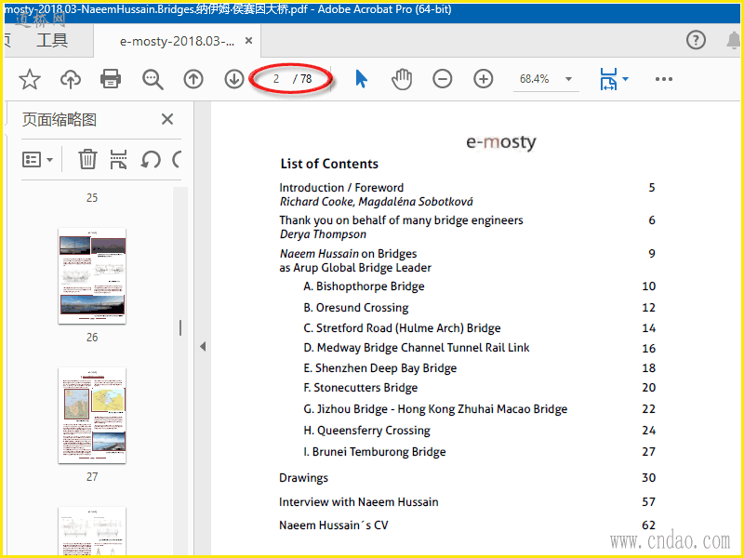This screenshot has width=744, height=558.
Task: Upload file to cloud icon
Action: 71,79
